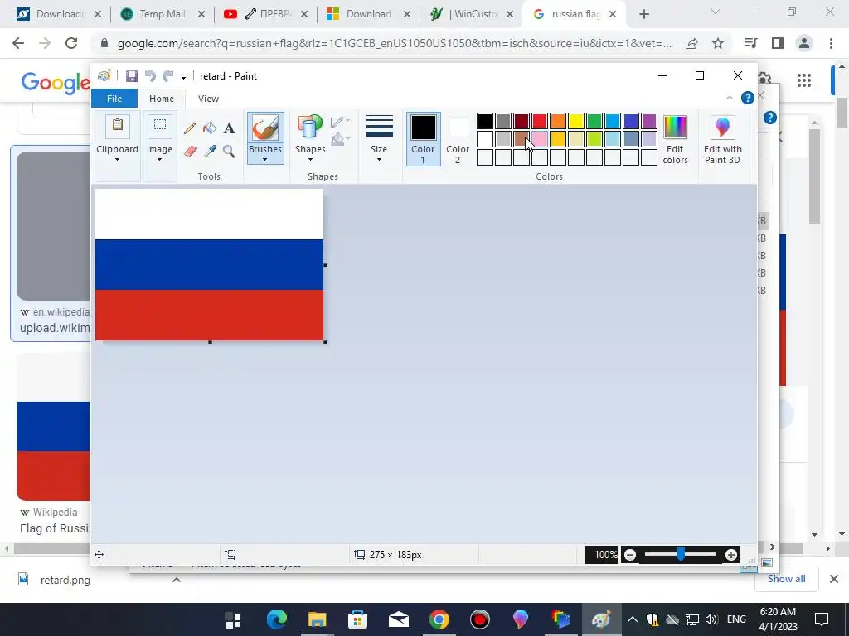Click the zoom slider handle
This screenshot has height=636, width=849.
tap(681, 554)
